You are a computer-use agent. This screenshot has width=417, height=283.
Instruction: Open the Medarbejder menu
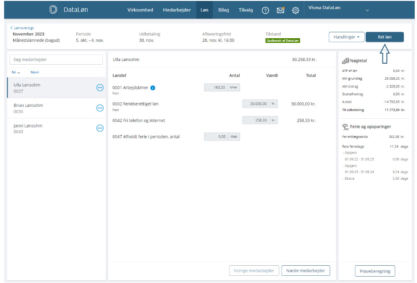point(177,10)
